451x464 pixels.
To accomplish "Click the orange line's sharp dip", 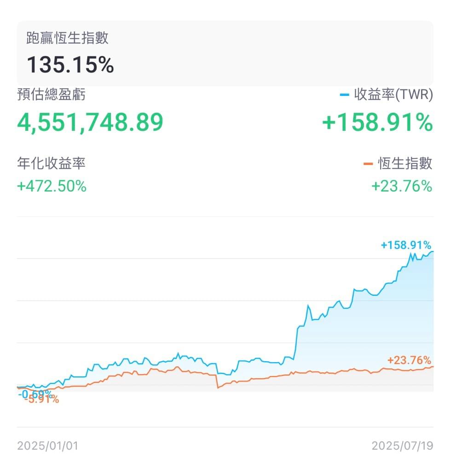I will (x=218, y=382).
